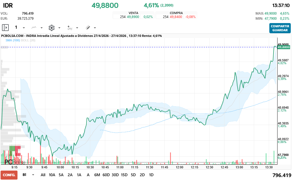The width and height of the screenshot is (295, 181).
Task: Select the 6M time range
Action: [x=97, y=175]
